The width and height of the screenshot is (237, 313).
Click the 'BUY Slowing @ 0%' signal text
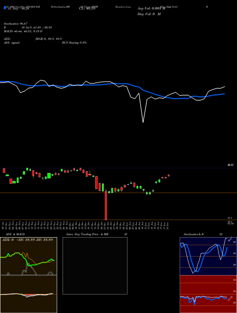[x=74, y=43]
